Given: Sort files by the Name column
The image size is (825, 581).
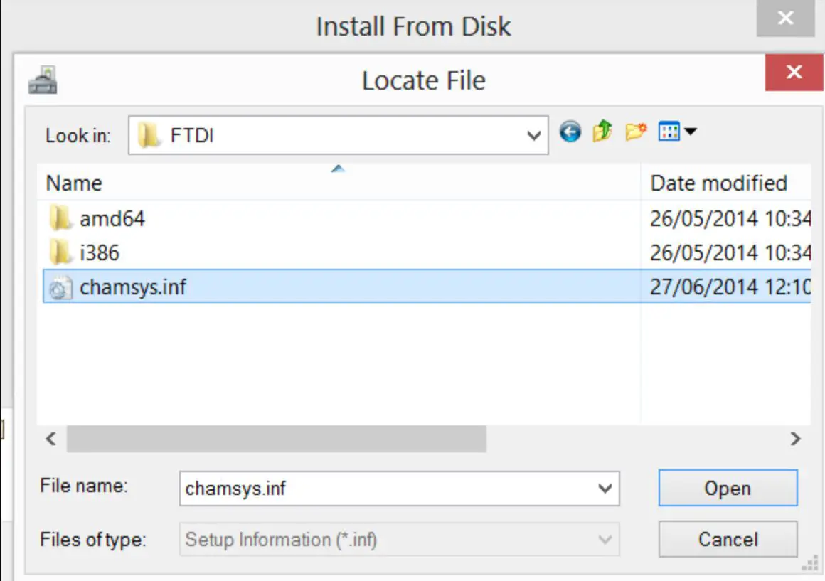Looking at the screenshot, I should 73,183.
